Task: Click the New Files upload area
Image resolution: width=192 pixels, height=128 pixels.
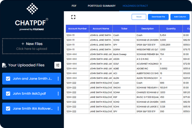Action: pyautogui.click(x=32, y=46)
